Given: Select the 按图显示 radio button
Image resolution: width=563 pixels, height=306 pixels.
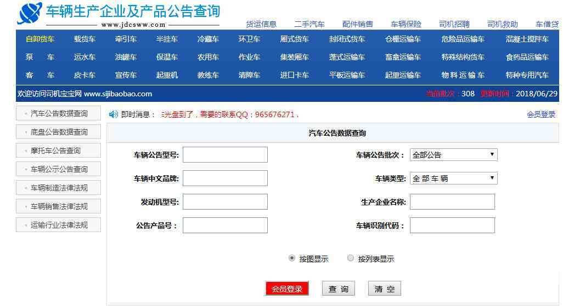Looking at the screenshot, I should click(x=292, y=258).
